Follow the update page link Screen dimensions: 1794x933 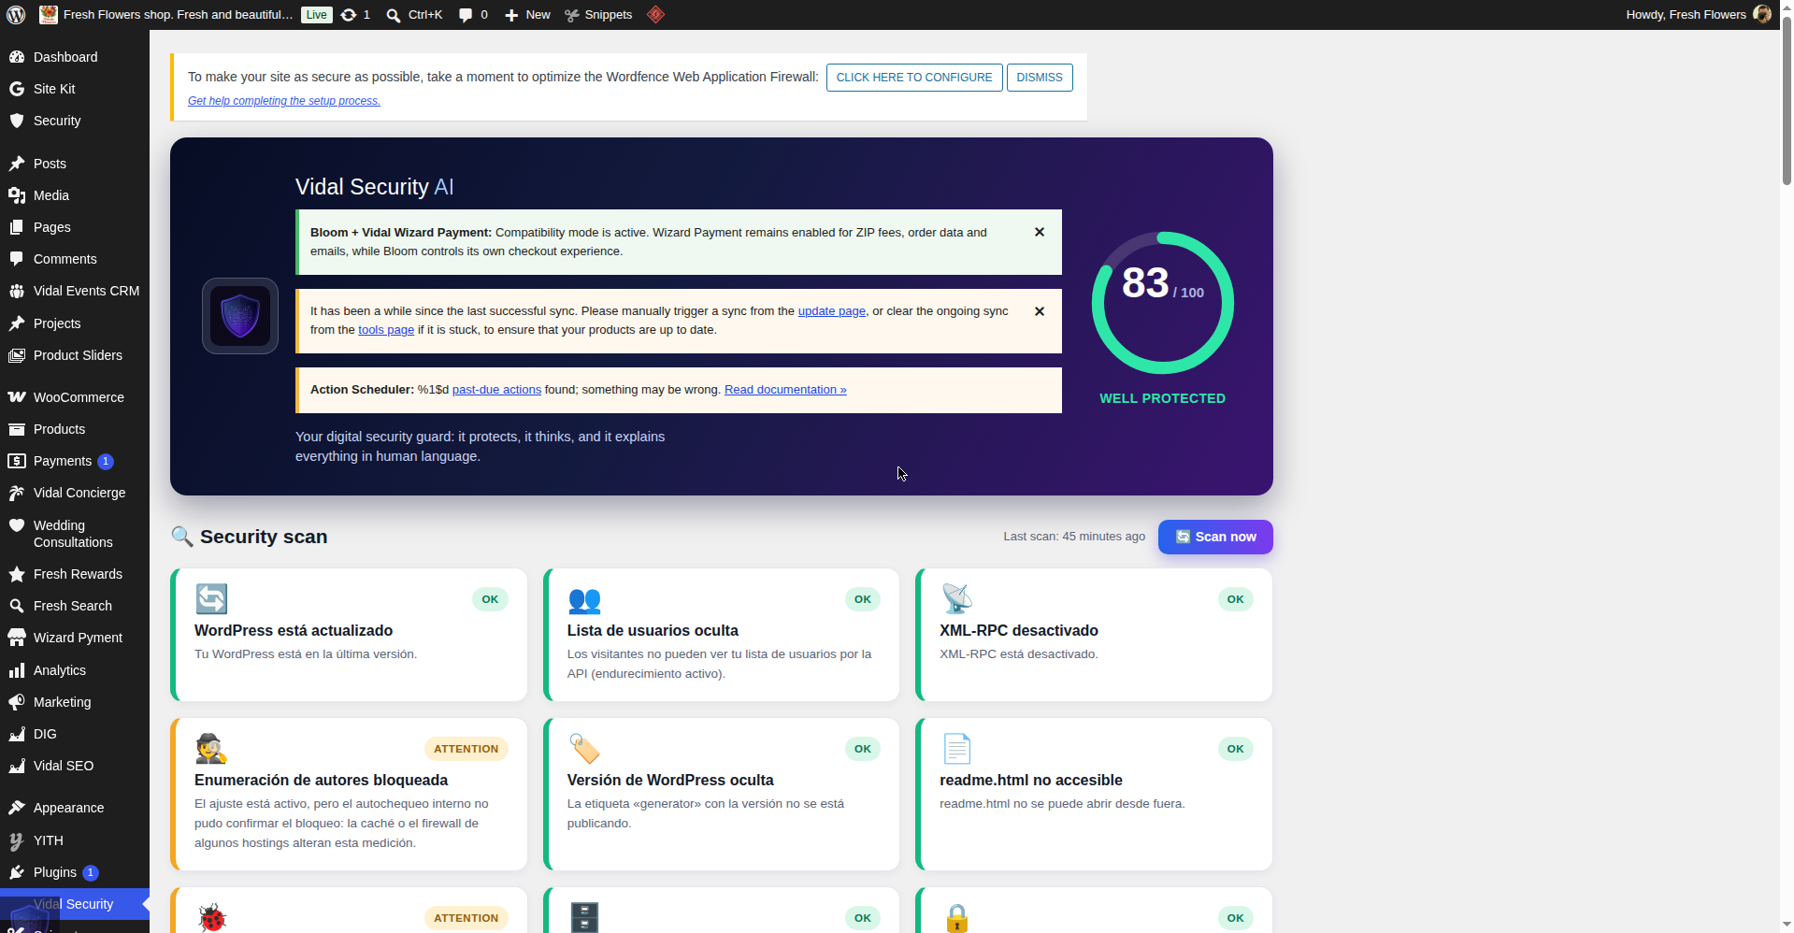[831, 311]
